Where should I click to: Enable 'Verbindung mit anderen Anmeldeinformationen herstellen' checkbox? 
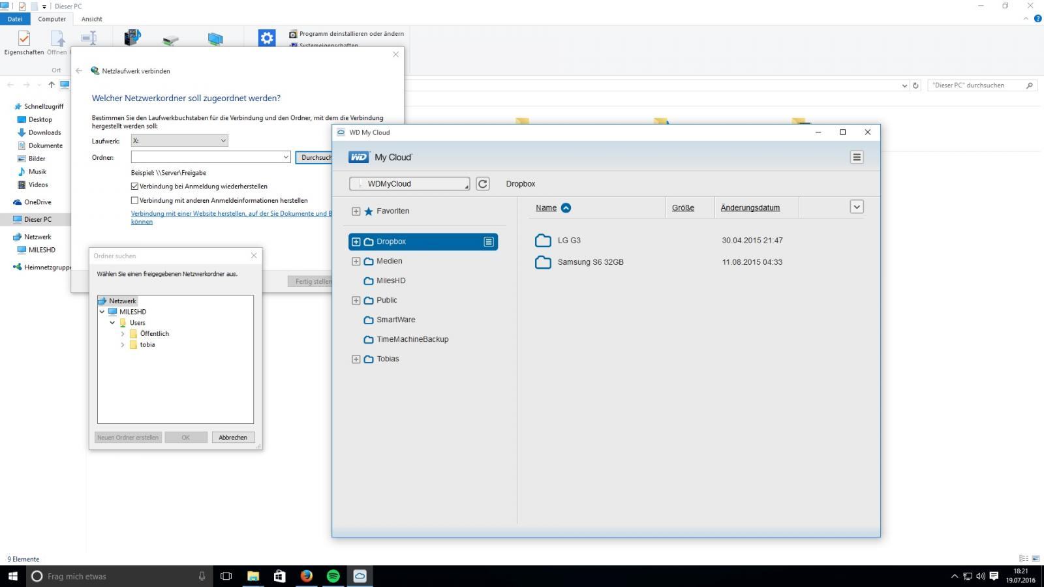[135, 201]
